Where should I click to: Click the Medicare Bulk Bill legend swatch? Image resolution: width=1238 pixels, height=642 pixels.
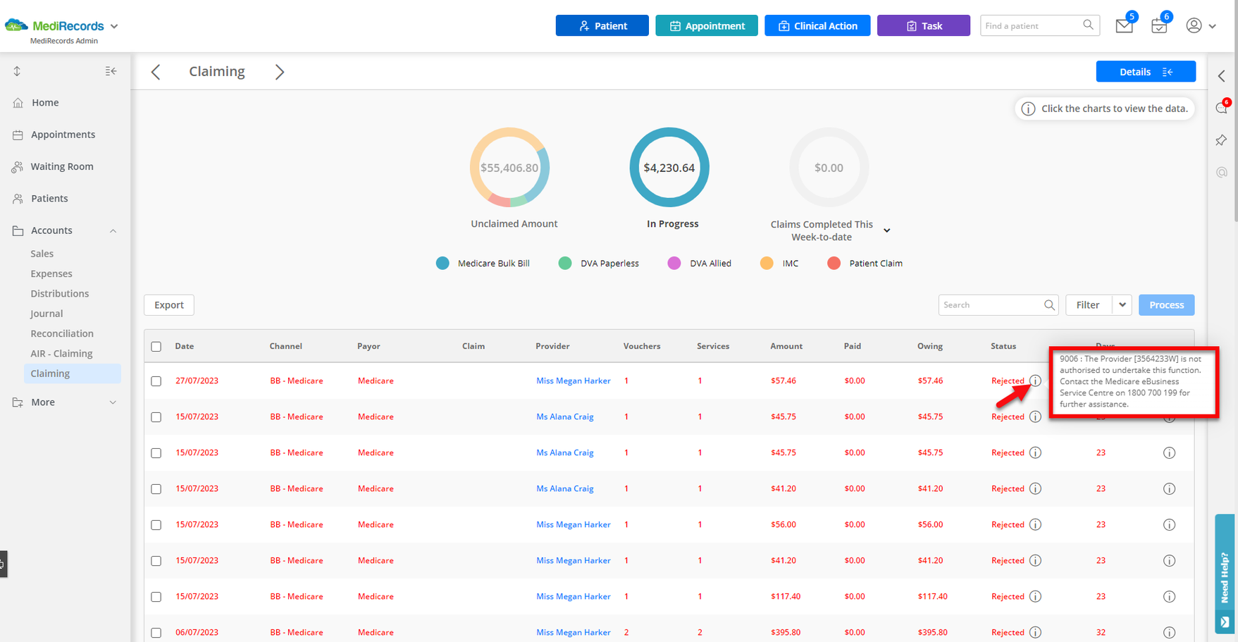coord(442,264)
